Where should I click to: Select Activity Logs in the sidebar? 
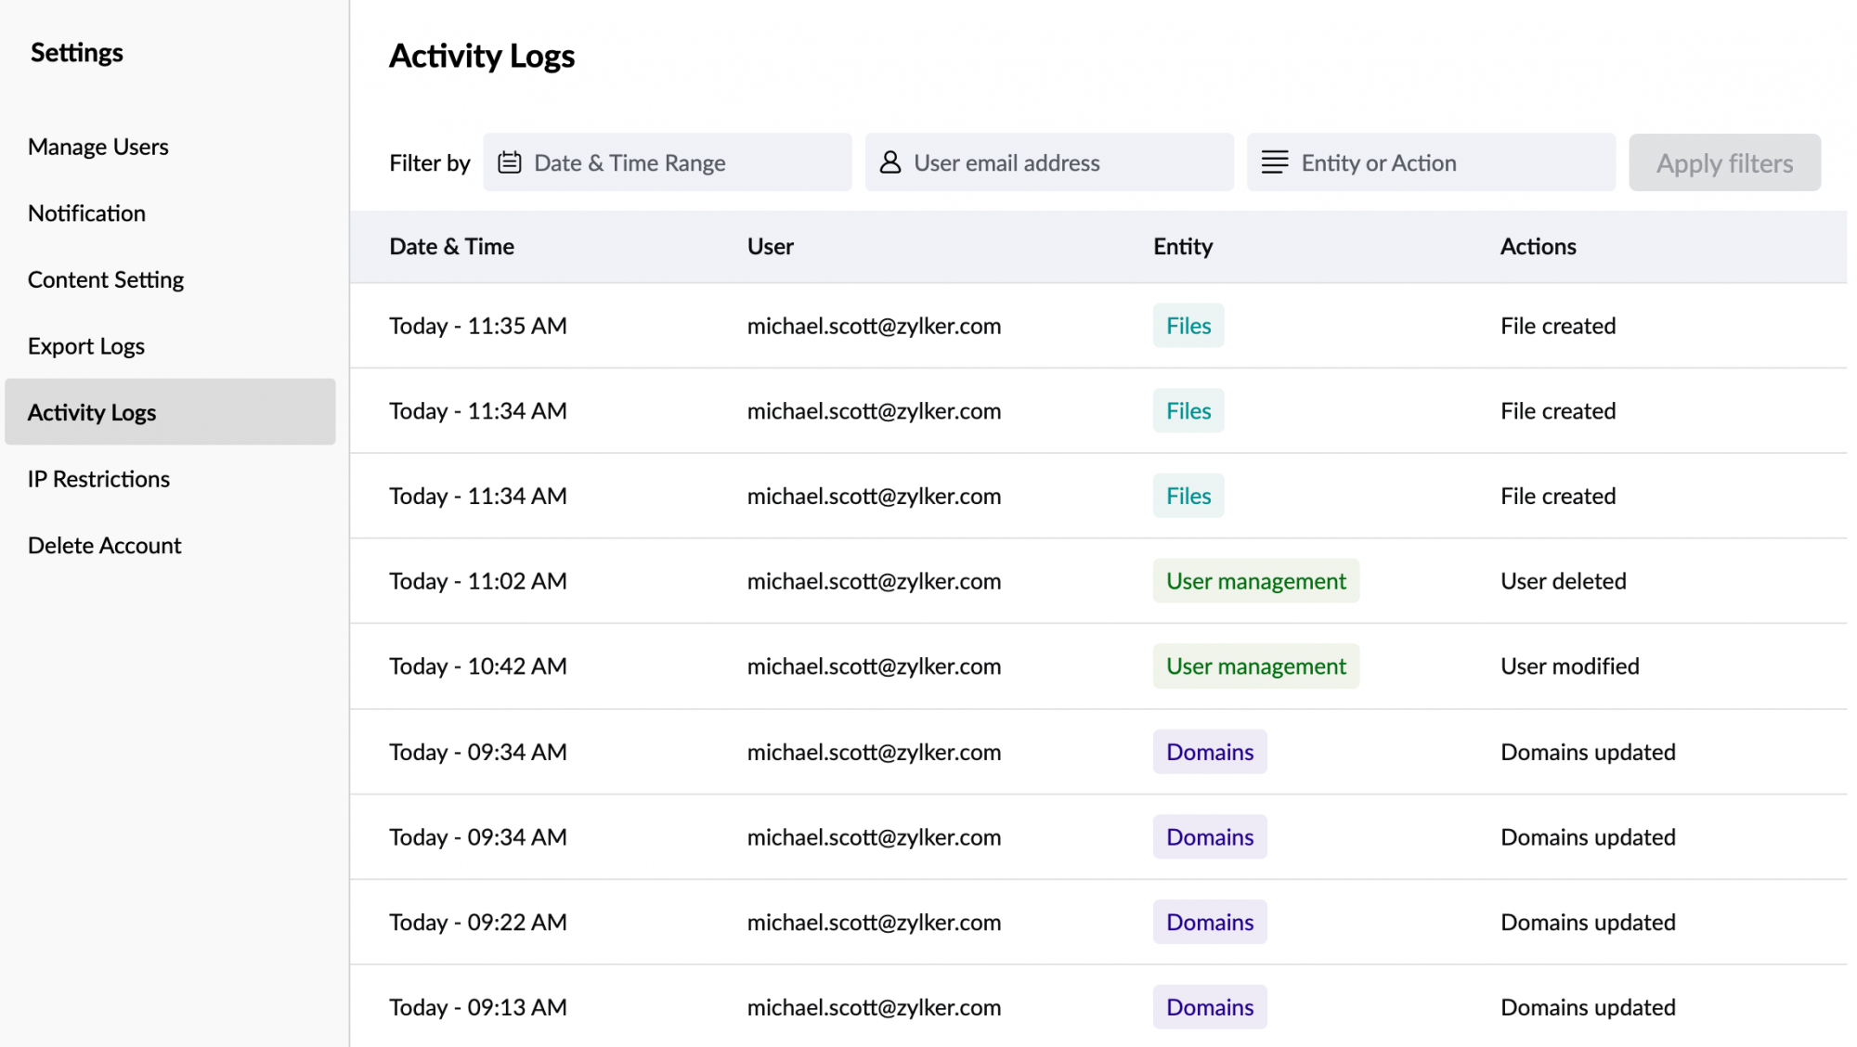[92, 412]
